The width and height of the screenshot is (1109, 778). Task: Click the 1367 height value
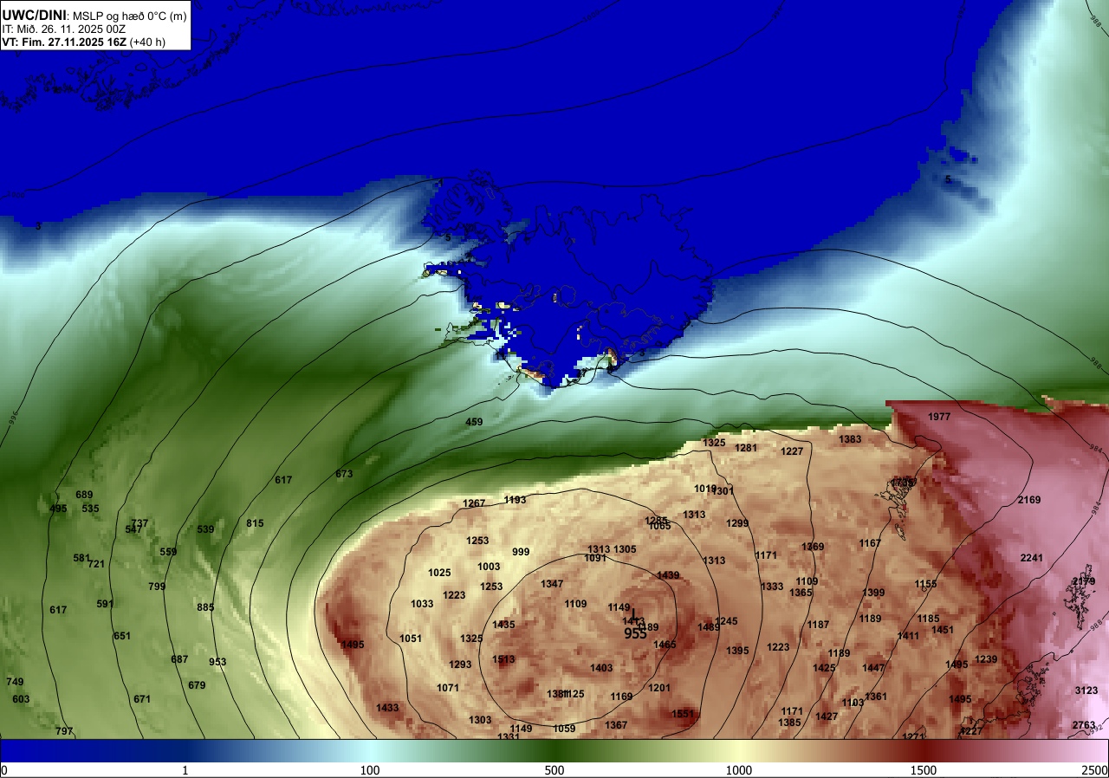(x=616, y=725)
